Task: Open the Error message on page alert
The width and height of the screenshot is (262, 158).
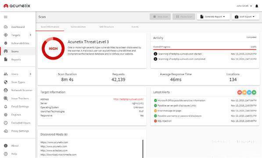Action: [x=169, y=111]
